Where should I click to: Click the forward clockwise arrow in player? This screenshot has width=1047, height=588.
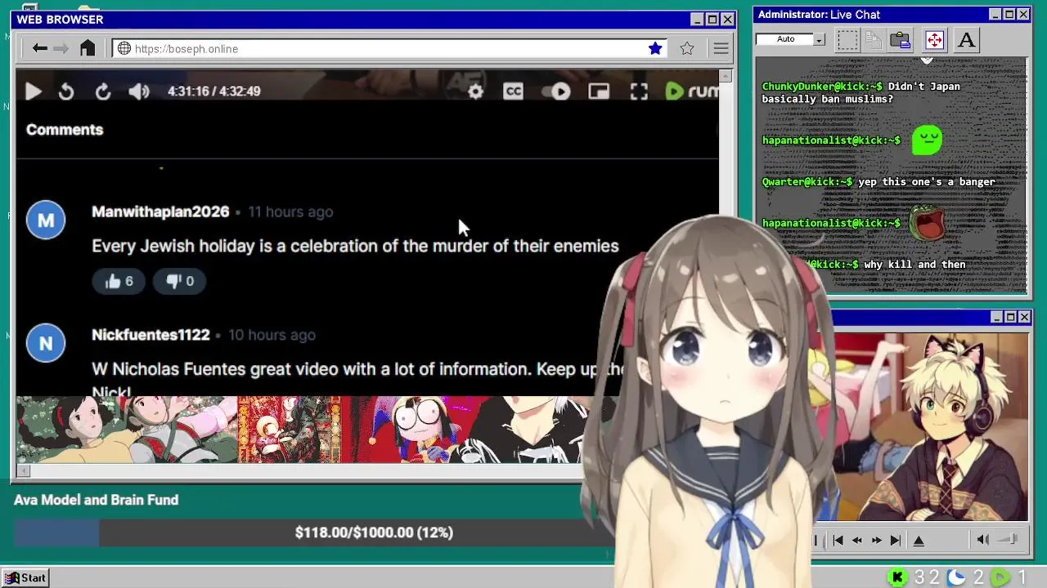click(x=103, y=91)
